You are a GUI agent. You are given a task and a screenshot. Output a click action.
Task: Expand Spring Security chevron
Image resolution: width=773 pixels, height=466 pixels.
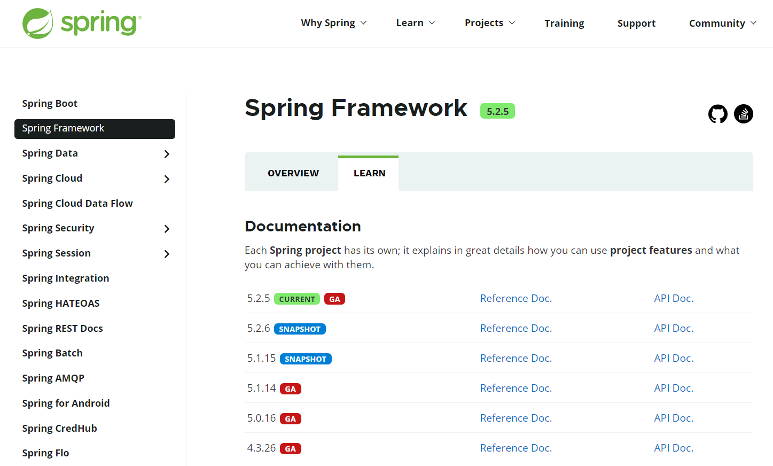(x=167, y=229)
